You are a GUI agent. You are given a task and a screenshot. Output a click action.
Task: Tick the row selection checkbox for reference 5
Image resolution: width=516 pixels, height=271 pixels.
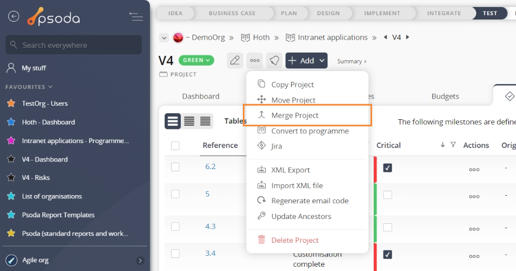(x=175, y=195)
